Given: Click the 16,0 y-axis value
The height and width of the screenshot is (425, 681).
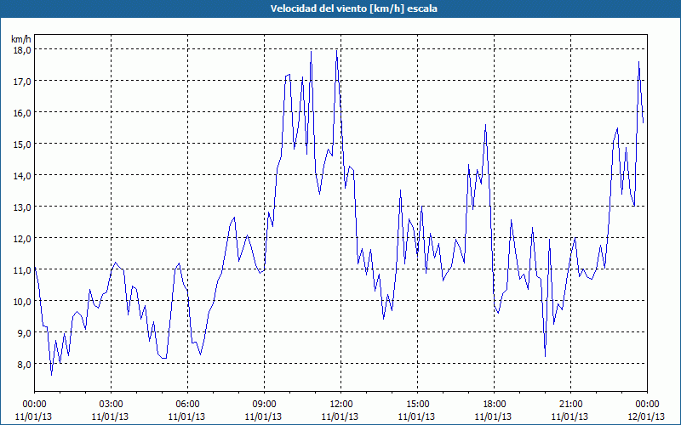Looking at the screenshot, I should 22,113.
